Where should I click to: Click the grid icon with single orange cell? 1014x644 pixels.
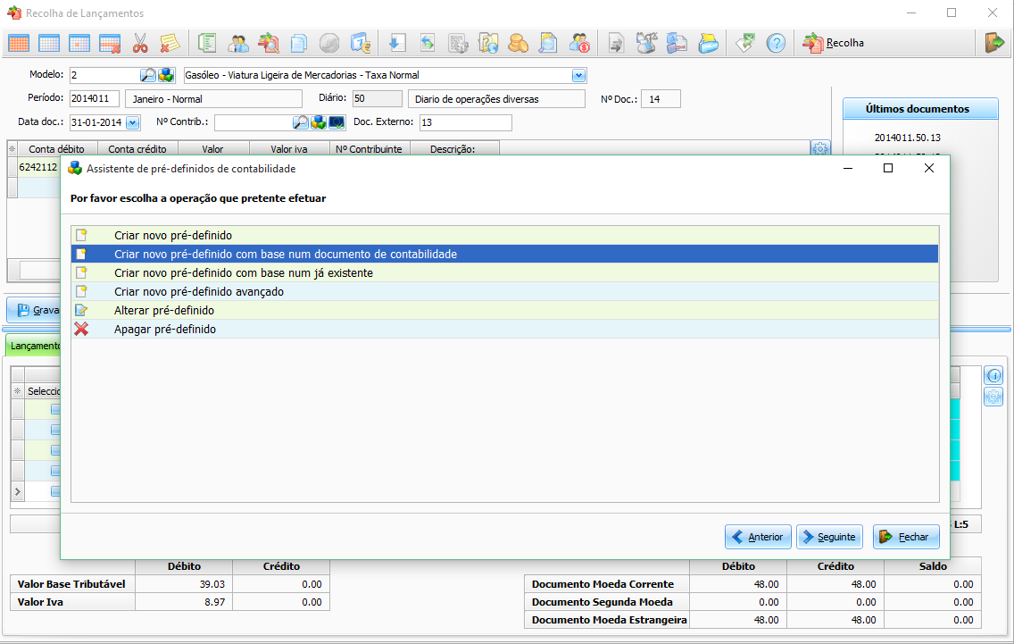pyautogui.click(x=79, y=44)
